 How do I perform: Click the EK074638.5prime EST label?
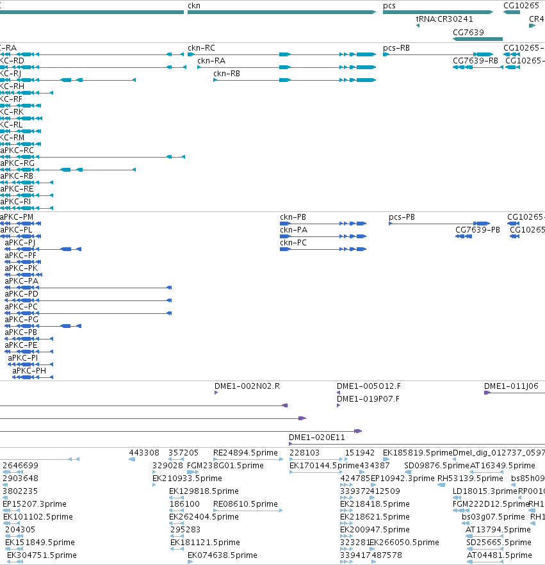222,555
